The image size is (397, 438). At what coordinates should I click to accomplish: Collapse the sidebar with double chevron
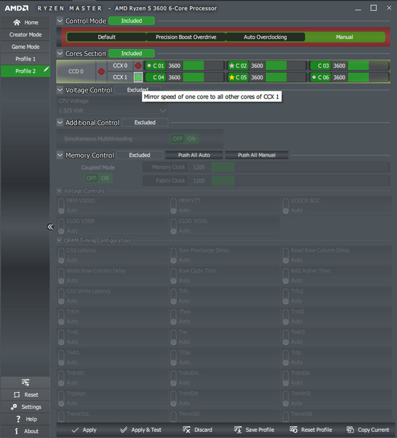tap(50, 226)
